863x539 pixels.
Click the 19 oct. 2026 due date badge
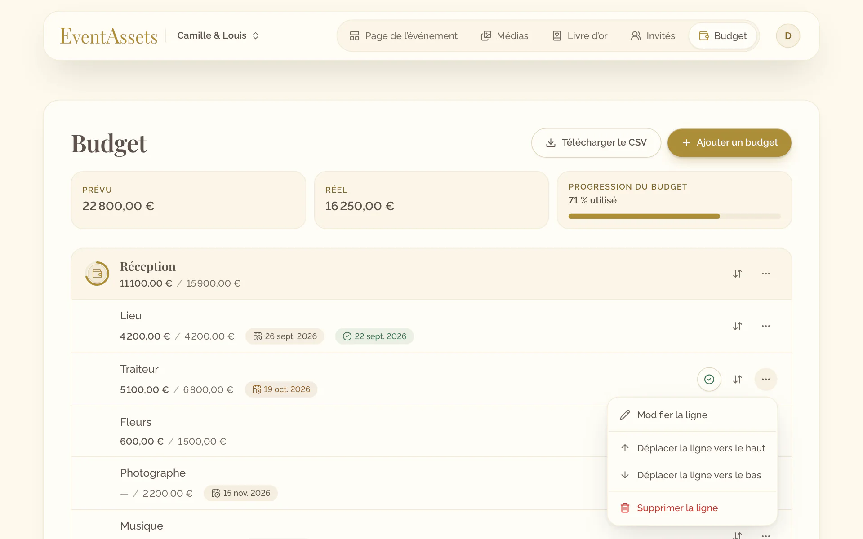[x=281, y=389]
